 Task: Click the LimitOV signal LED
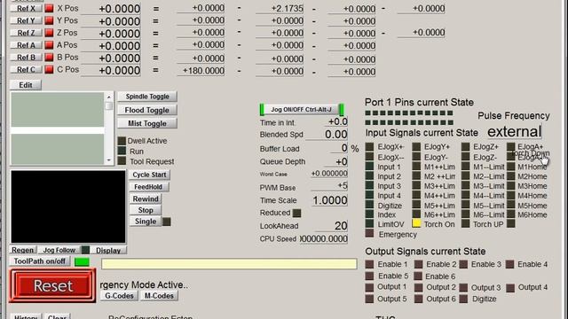coord(369,224)
